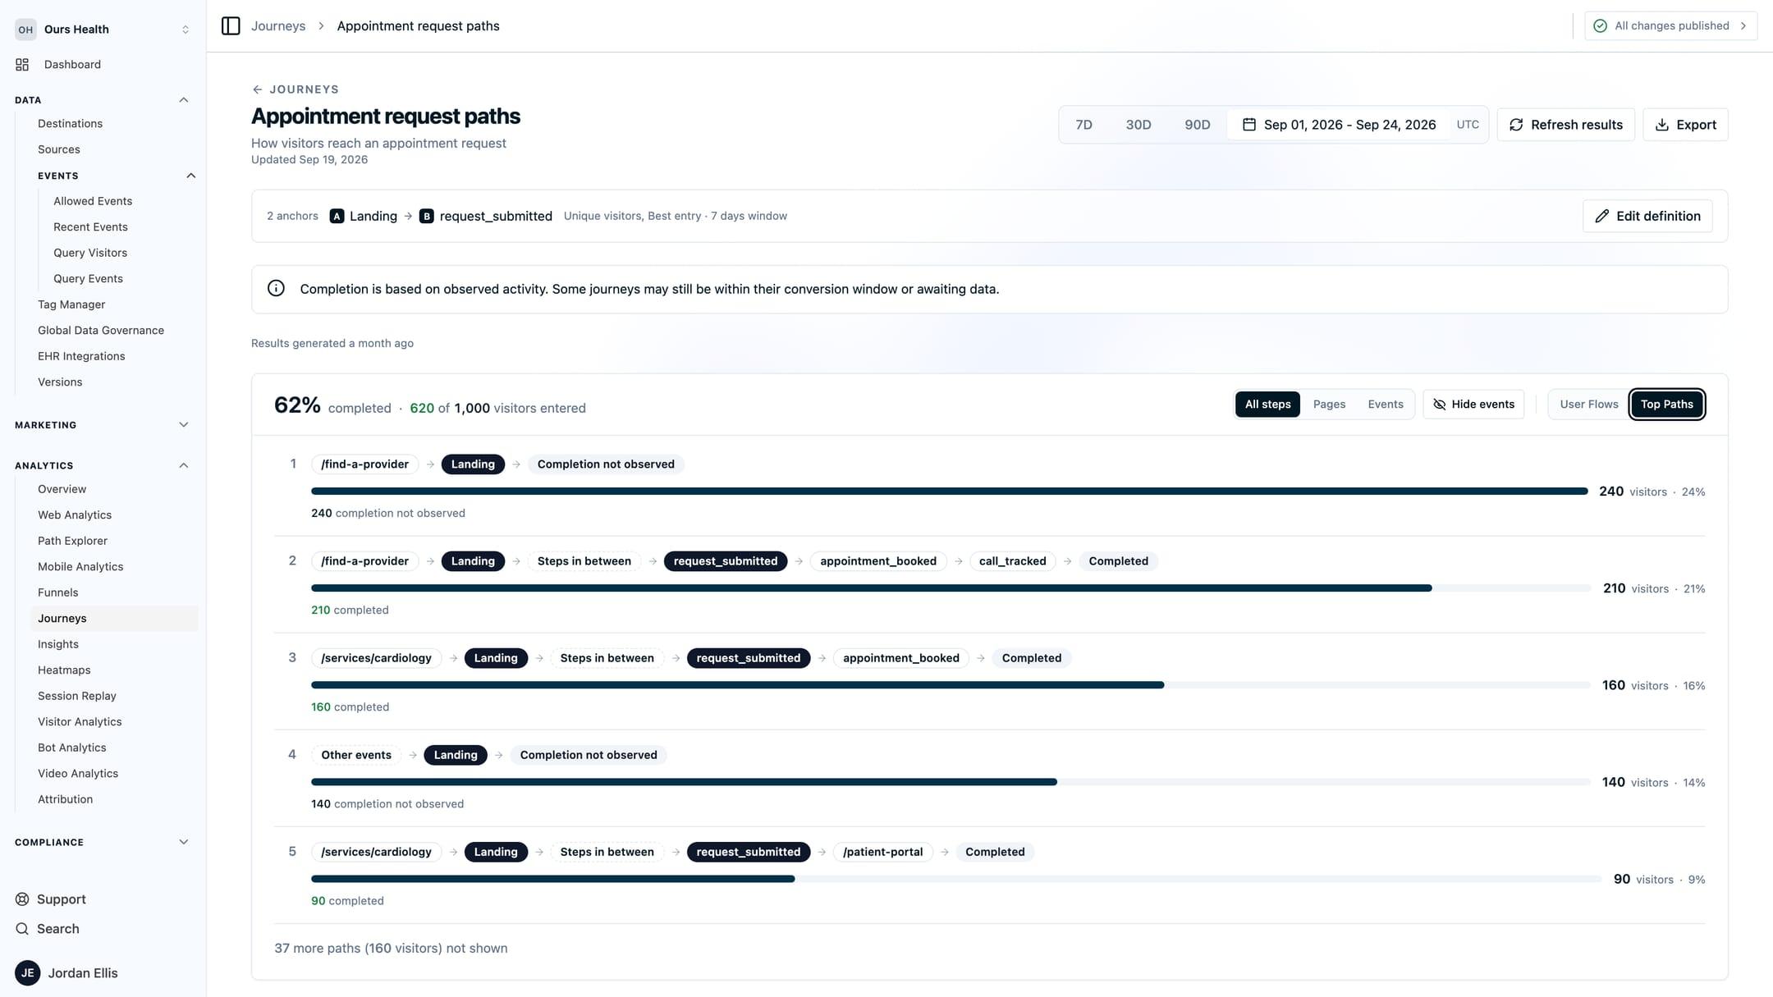Click the JE user avatar
The image size is (1773, 997).
(x=27, y=973)
